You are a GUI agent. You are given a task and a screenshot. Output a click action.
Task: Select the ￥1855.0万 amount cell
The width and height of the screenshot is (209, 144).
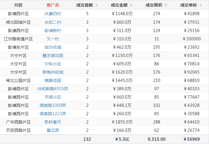122,122
